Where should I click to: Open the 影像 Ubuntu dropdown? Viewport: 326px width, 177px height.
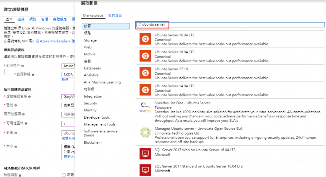68,133
